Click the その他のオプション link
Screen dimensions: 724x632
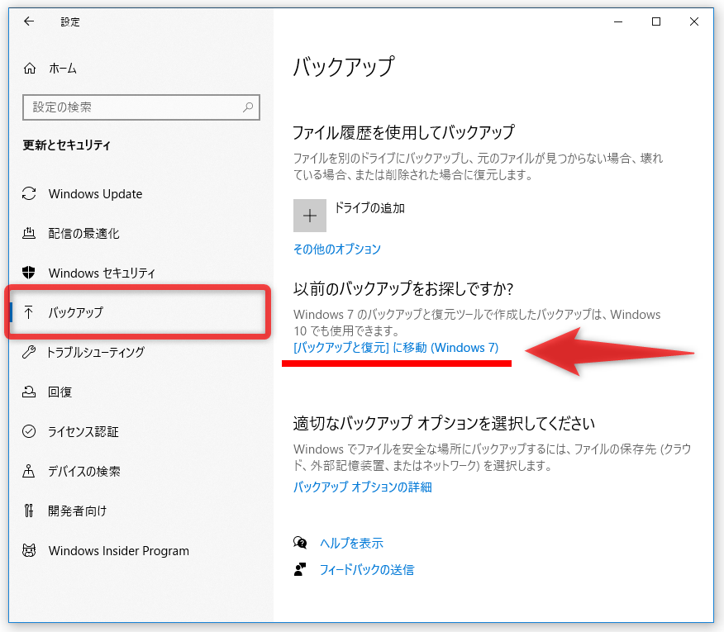[x=337, y=249]
